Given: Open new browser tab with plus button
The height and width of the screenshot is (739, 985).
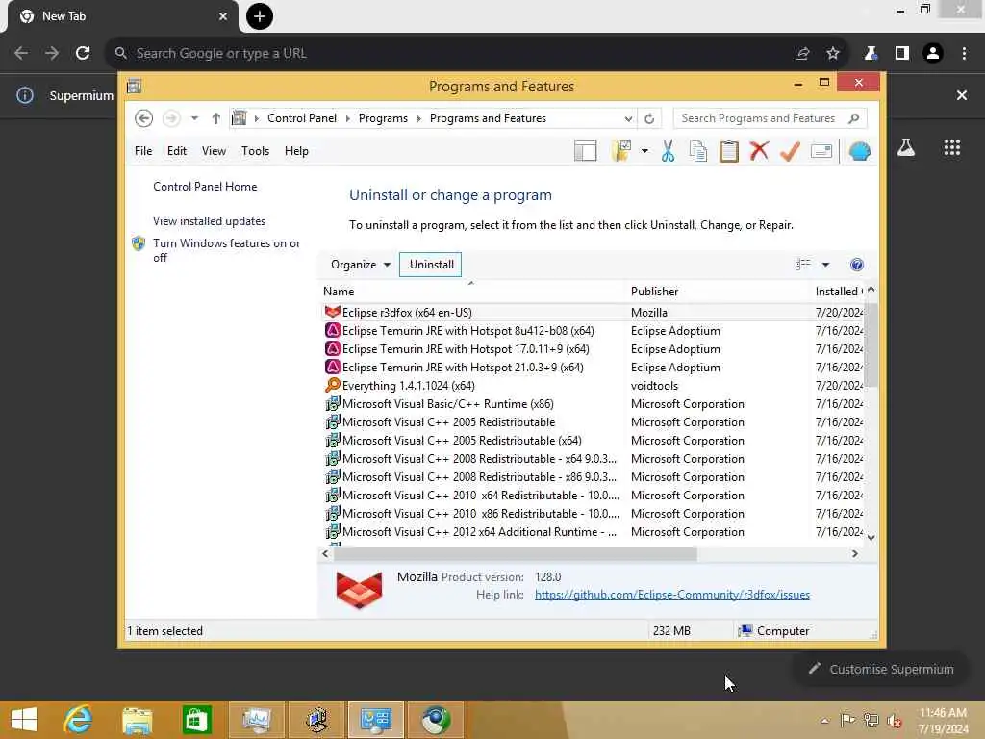Looking at the screenshot, I should tap(260, 16).
